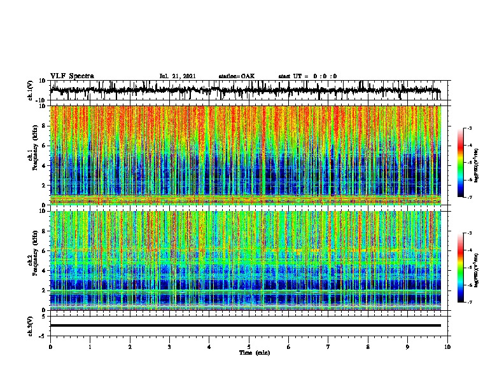Click the time axis tick label "0"
The height and width of the screenshot is (389, 504).
[x=50, y=347]
